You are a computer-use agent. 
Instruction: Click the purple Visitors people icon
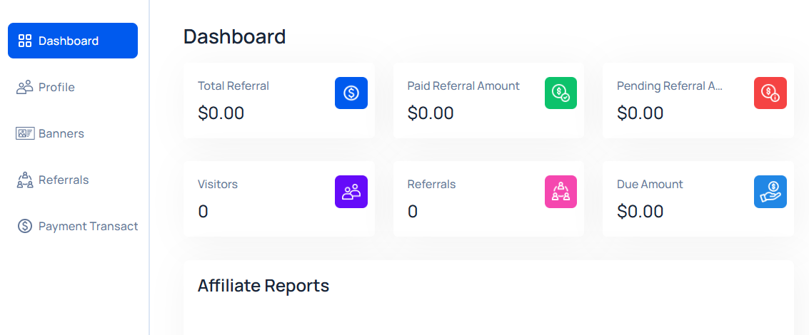click(x=351, y=192)
